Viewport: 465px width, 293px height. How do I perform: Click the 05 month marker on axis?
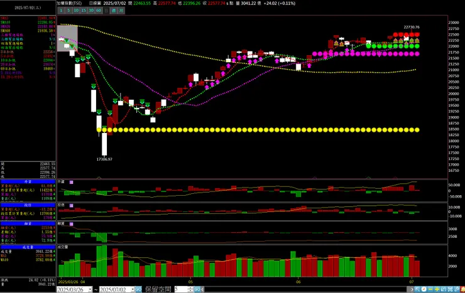[190, 282]
